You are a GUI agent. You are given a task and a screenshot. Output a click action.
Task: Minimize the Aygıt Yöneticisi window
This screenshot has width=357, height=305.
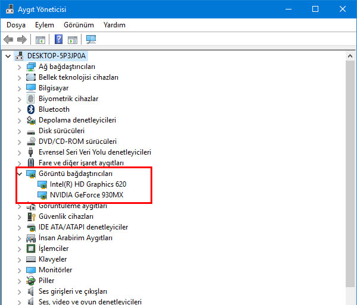point(289,9)
